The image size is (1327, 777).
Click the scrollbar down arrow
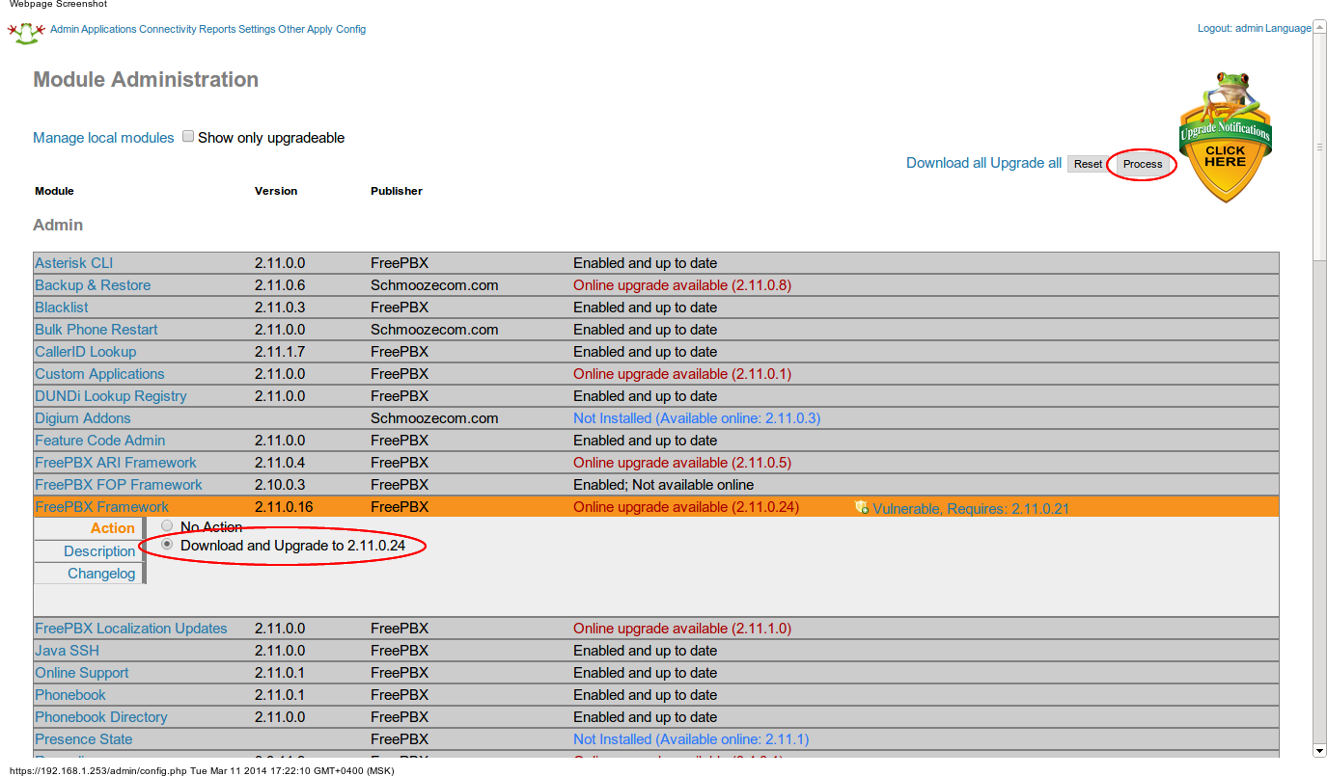(1319, 750)
